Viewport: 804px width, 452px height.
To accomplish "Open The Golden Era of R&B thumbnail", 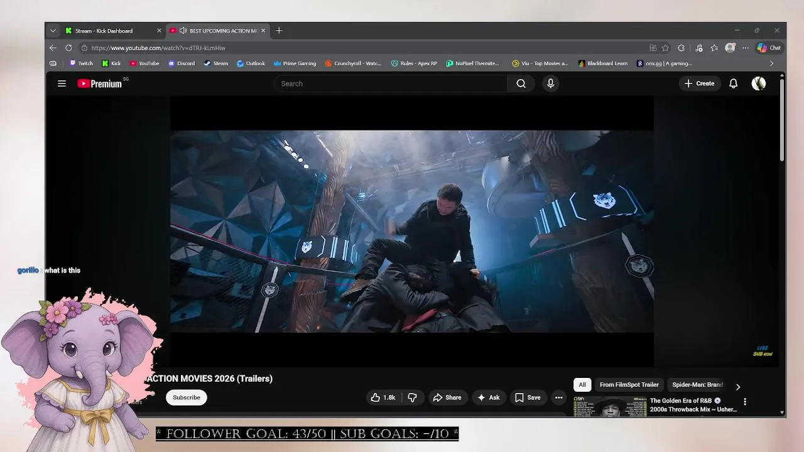I will pos(610,406).
